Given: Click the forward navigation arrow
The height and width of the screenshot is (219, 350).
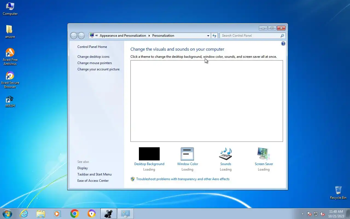Looking at the screenshot, I should point(81,36).
